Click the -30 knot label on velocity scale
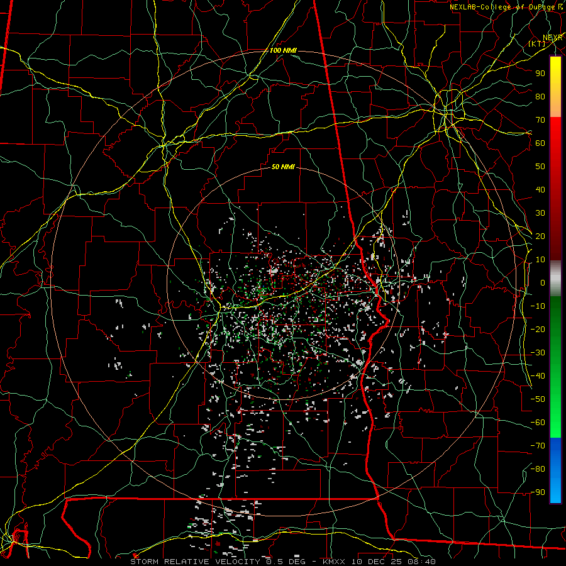Screen dimensions: 566x566 [x=538, y=353]
